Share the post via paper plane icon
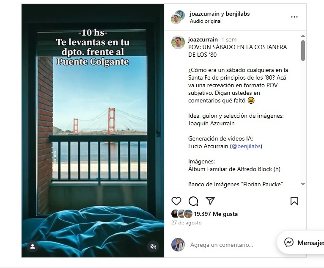Viewport: 324px width, 268px height. coord(210,201)
